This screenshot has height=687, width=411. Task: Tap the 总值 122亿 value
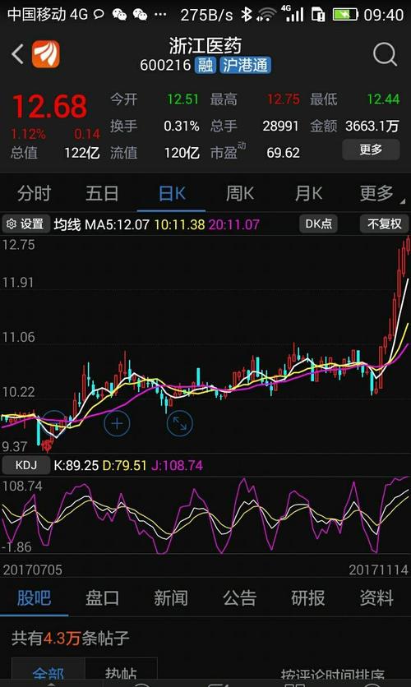point(81,153)
